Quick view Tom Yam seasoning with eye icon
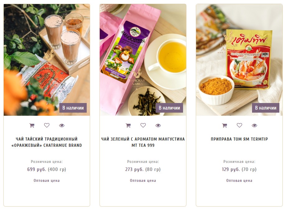Screen dimensions: 289x211 [x=254, y=126]
